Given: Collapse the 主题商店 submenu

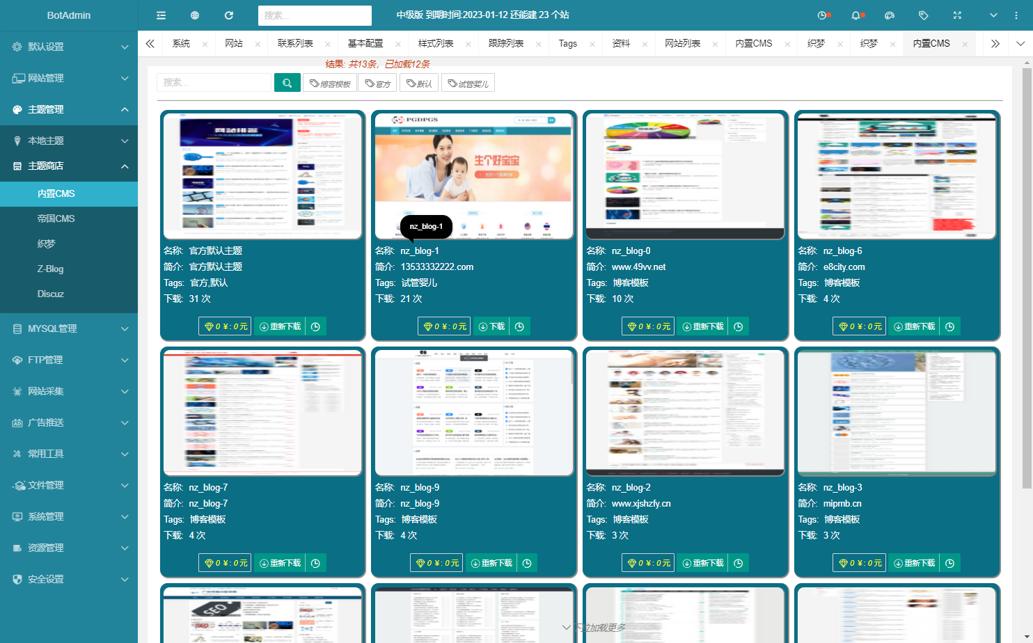Looking at the screenshot, I should 69,166.
